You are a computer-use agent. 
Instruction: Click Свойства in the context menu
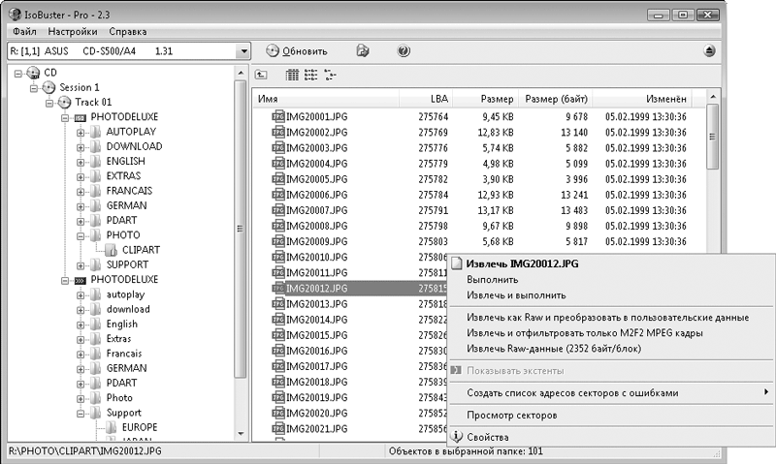[488, 437]
